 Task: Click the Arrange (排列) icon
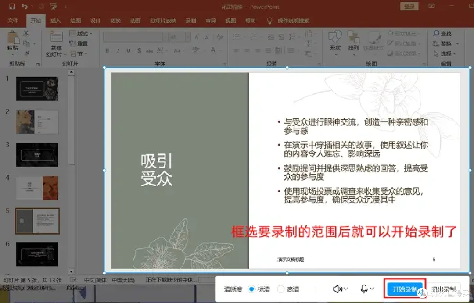353,37
